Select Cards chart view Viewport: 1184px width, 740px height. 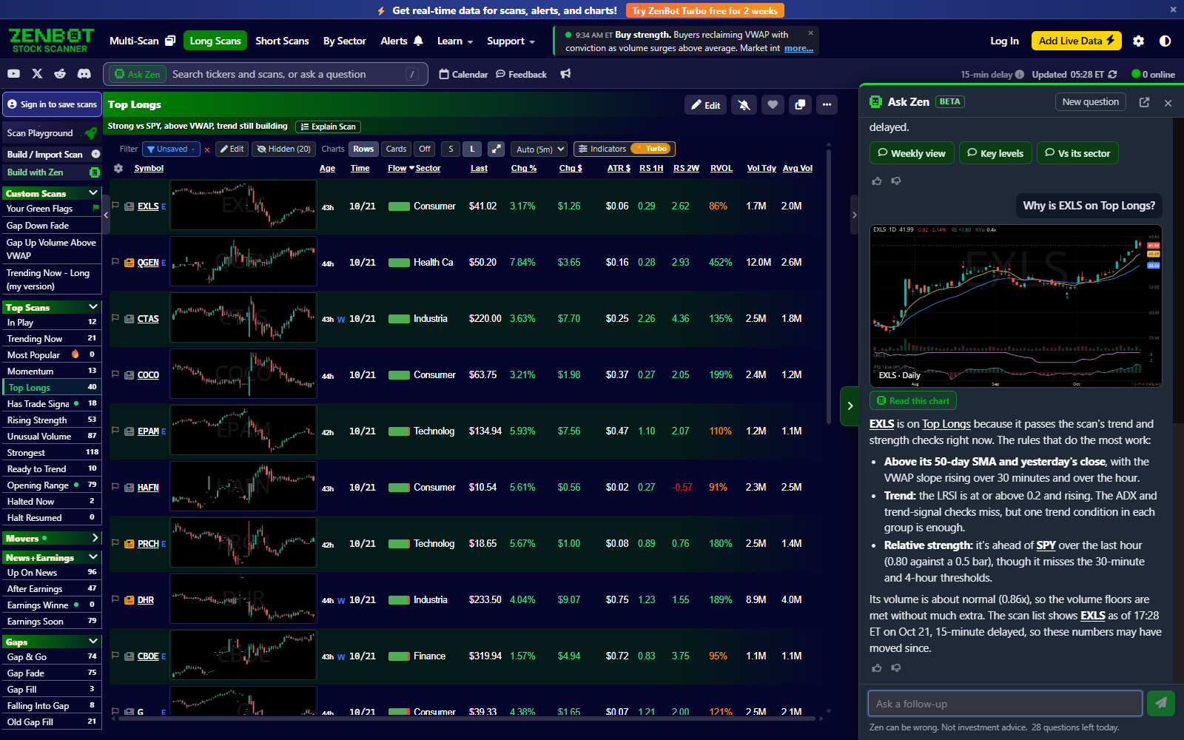(396, 149)
